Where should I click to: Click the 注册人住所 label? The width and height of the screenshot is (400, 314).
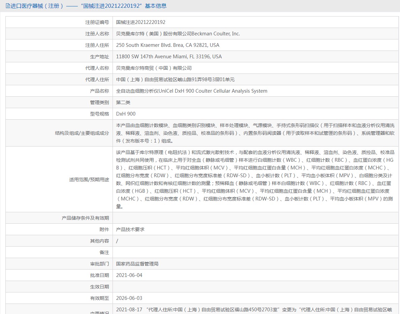97,45
